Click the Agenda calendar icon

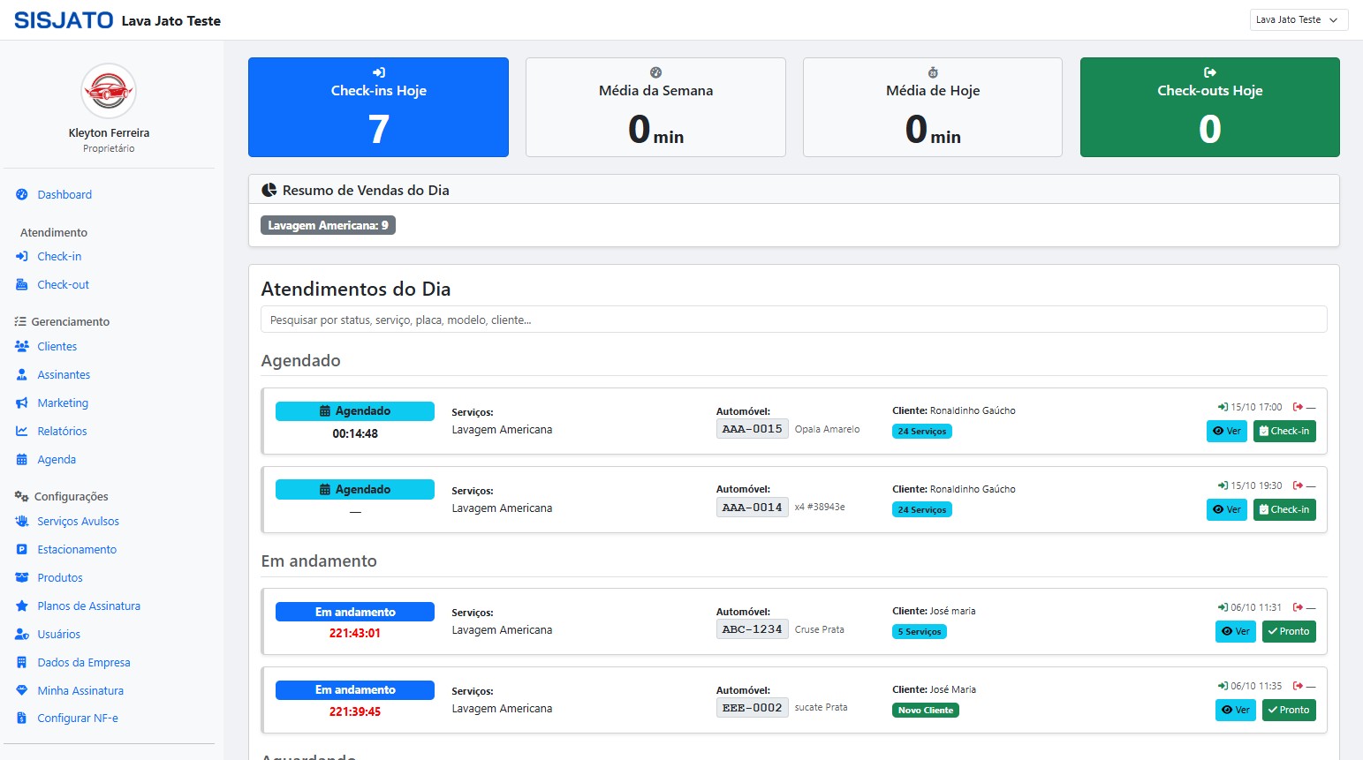pos(22,460)
